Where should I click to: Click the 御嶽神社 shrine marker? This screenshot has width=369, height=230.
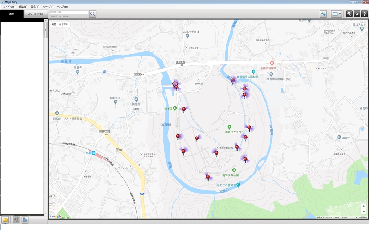pyautogui.click(x=116, y=102)
